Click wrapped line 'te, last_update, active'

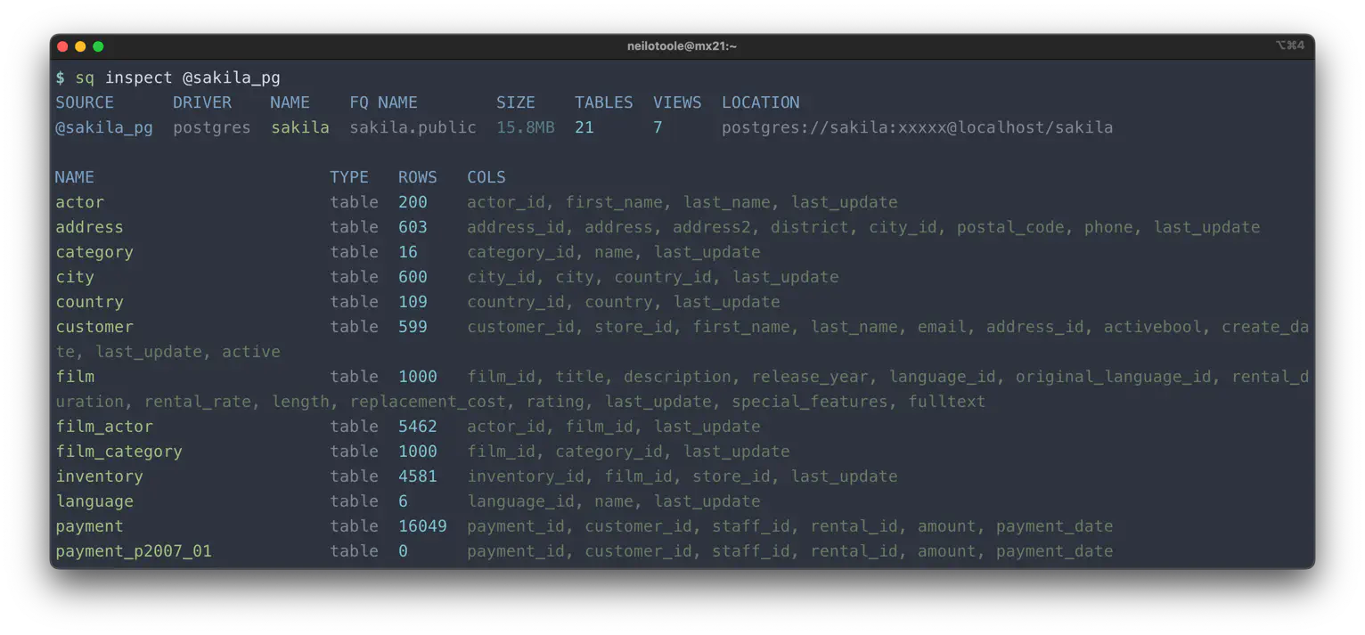coord(168,352)
